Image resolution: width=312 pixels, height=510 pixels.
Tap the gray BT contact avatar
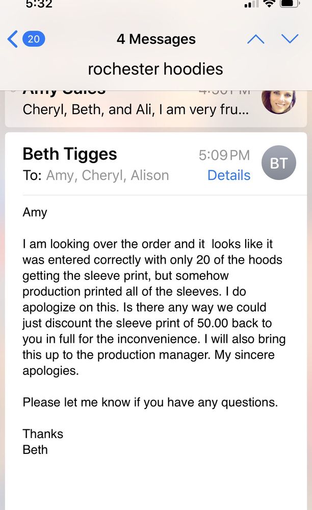(x=278, y=163)
